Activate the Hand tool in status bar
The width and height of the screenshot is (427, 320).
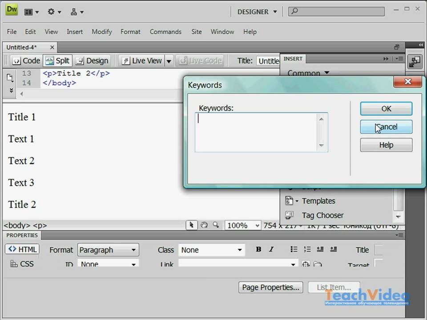coord(204,225)
